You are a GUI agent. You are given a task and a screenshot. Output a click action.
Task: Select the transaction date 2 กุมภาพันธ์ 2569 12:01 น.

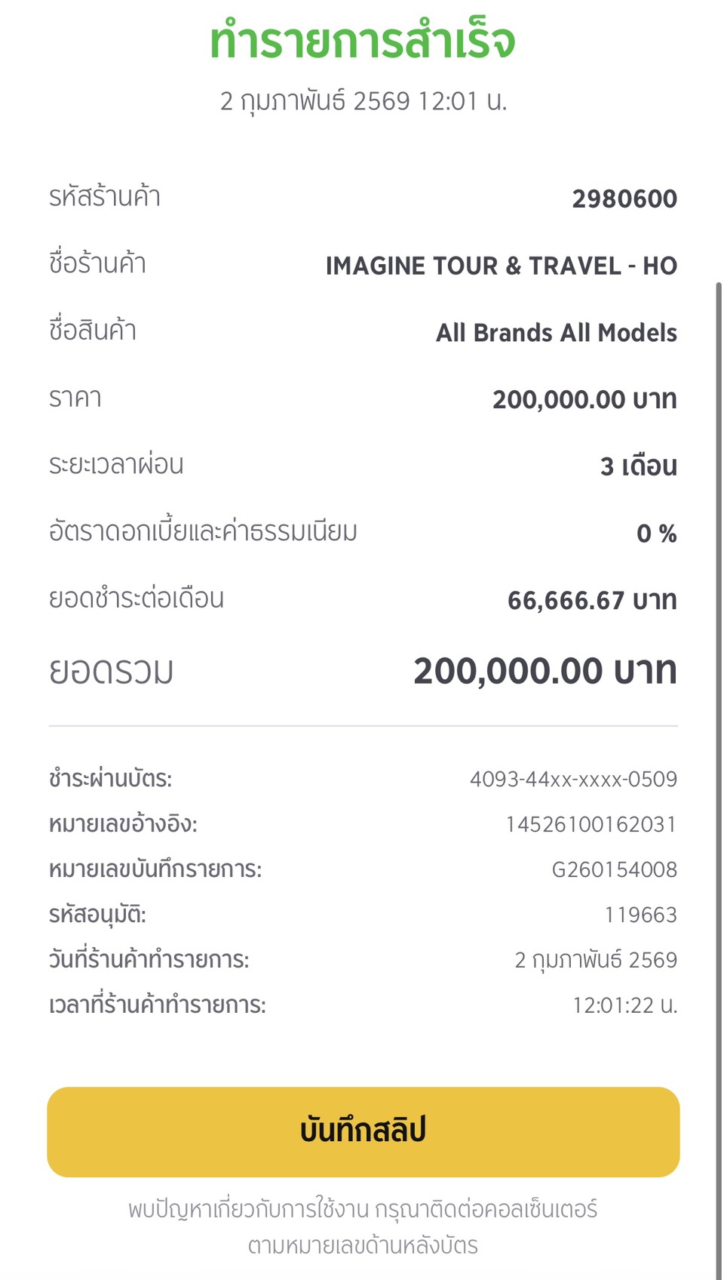pos(363,101)
